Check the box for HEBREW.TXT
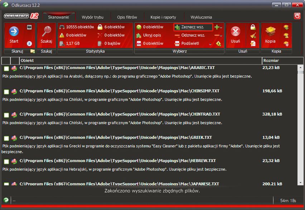Image resolution: width=305 pixels, height=210 pixels. 6,162
